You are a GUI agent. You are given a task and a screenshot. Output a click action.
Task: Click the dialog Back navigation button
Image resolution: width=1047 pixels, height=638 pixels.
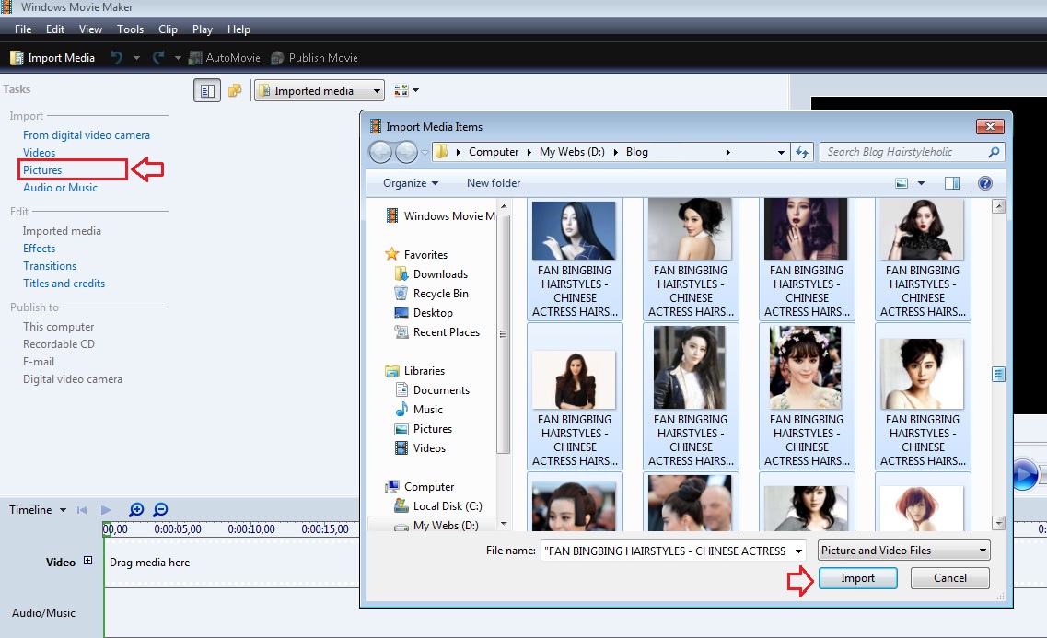pos(380,152)
